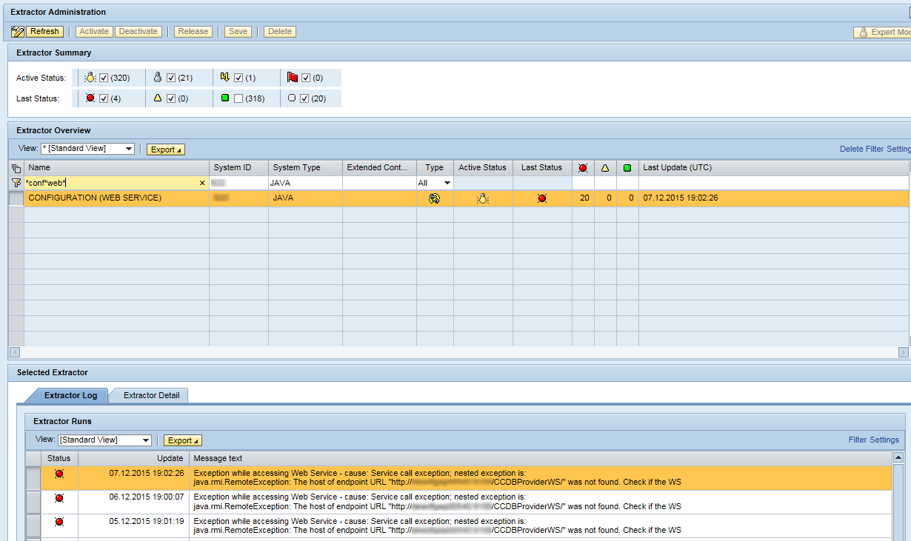The height and width of the screenshot is (541, 911).
Task: Toggle the Active Status checkbox showing (1)
Action: point(238,78)
